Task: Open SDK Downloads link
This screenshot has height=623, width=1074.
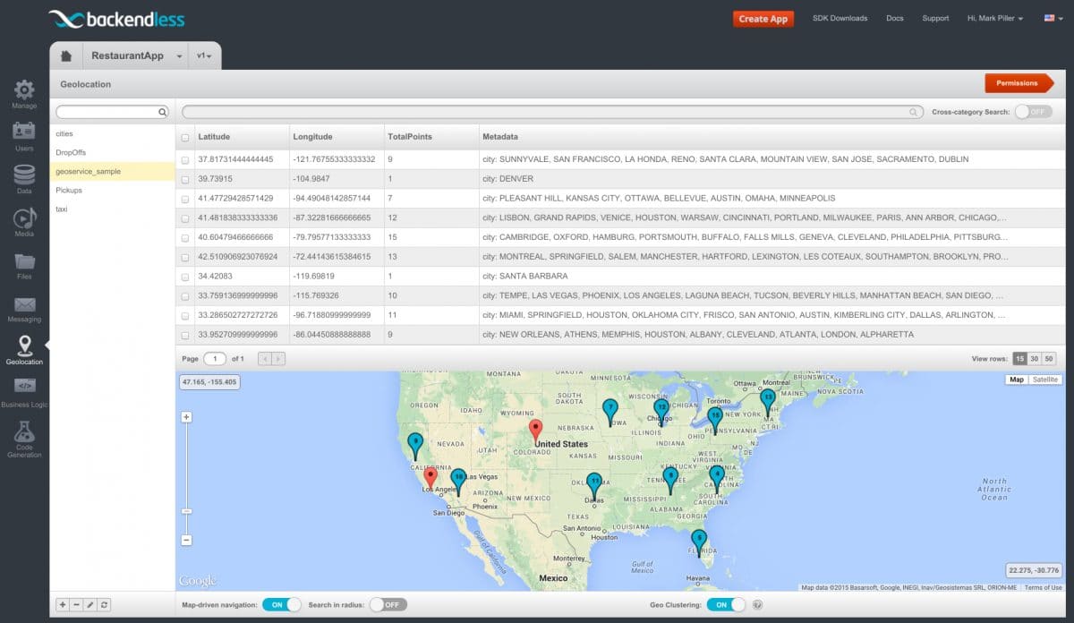Action: pyautogui.click(x=840, y=18)
